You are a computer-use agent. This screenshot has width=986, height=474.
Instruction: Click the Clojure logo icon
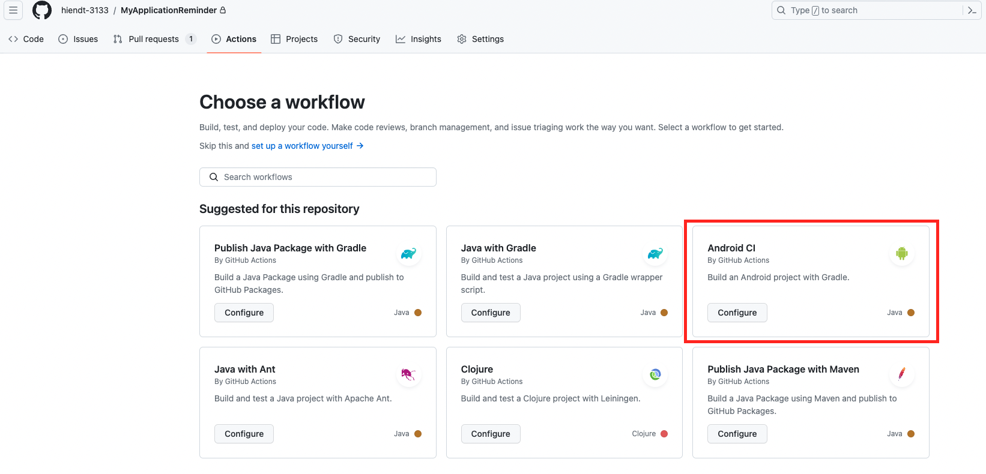pyautogui.click(x=655, y=374)
